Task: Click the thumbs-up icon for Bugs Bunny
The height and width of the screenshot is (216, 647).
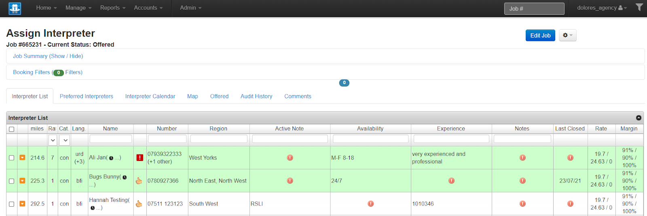Action: tap(139, 181)
